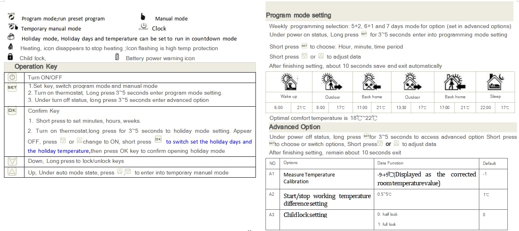Image resolution: width=519 pixels, height=231 pixels.
Task: Click the AUTO program mode icon
Action: click(12, 17)
